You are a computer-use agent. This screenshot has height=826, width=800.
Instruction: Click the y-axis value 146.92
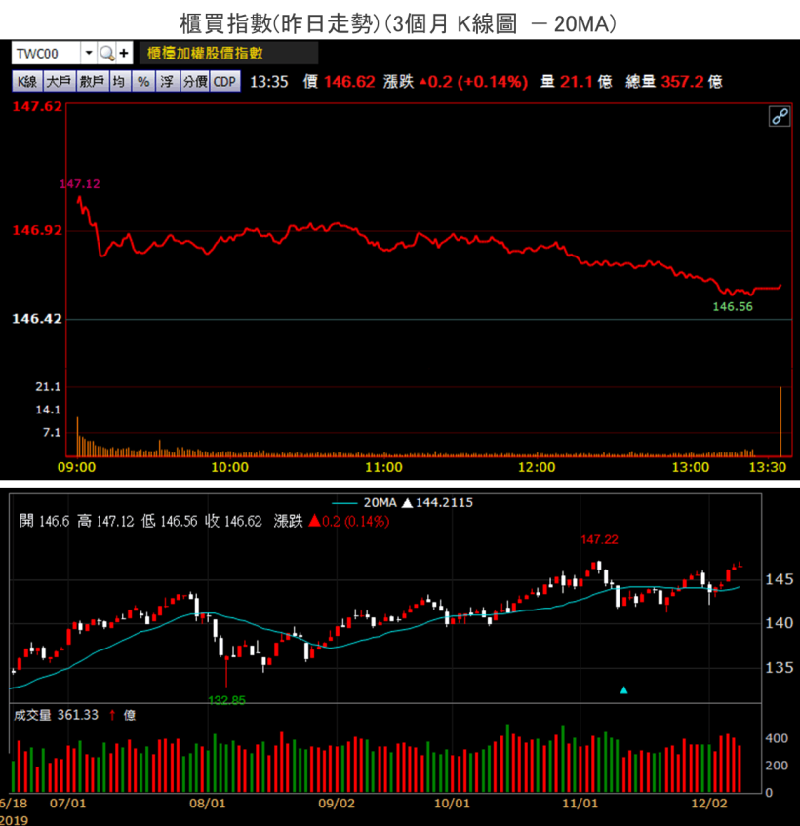37,230
